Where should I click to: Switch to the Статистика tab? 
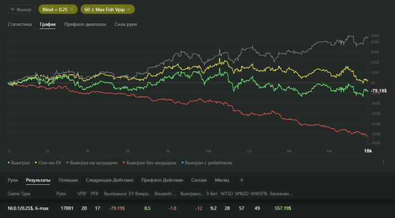tap(20, 24)
